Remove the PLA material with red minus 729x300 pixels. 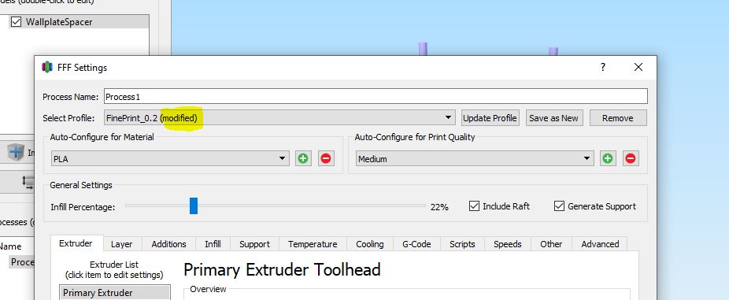pyautogui.click(x=326, y=158)
